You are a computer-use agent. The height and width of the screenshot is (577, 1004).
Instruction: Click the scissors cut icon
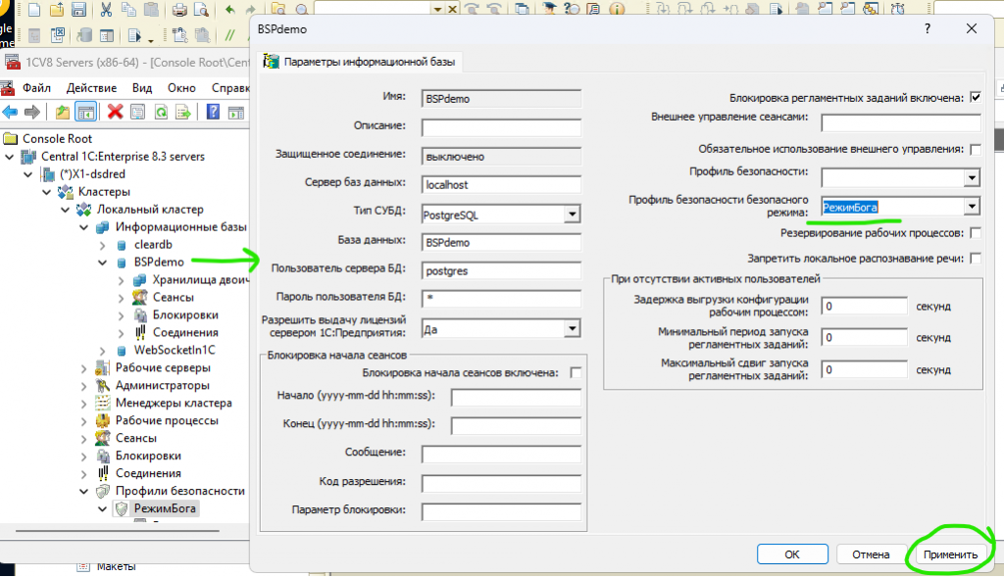click(106, 9)
